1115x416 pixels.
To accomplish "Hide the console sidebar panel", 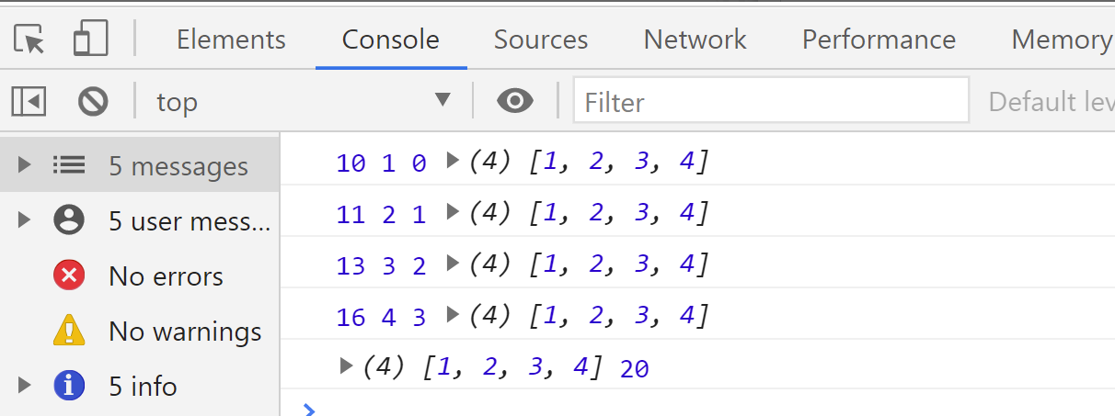I will [x=29, y=101].
